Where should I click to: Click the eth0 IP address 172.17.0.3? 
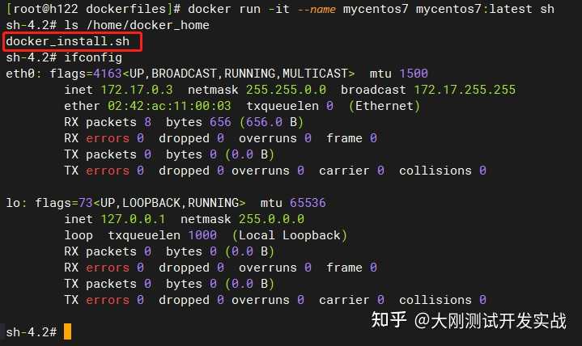pyautogui.click(x=137, y=90)
